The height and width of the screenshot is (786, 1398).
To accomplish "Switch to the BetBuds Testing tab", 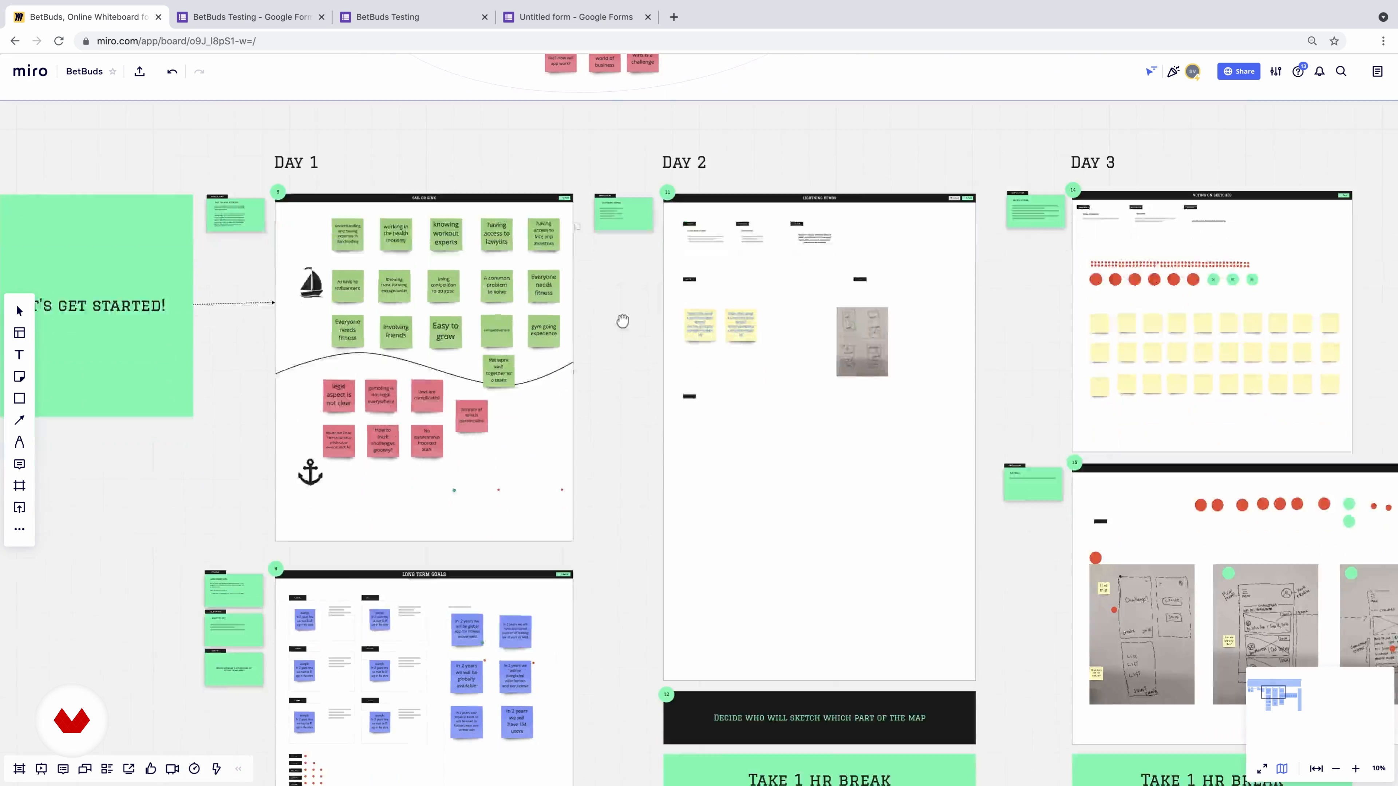I will pyautogui.click(x=414, y=17).
